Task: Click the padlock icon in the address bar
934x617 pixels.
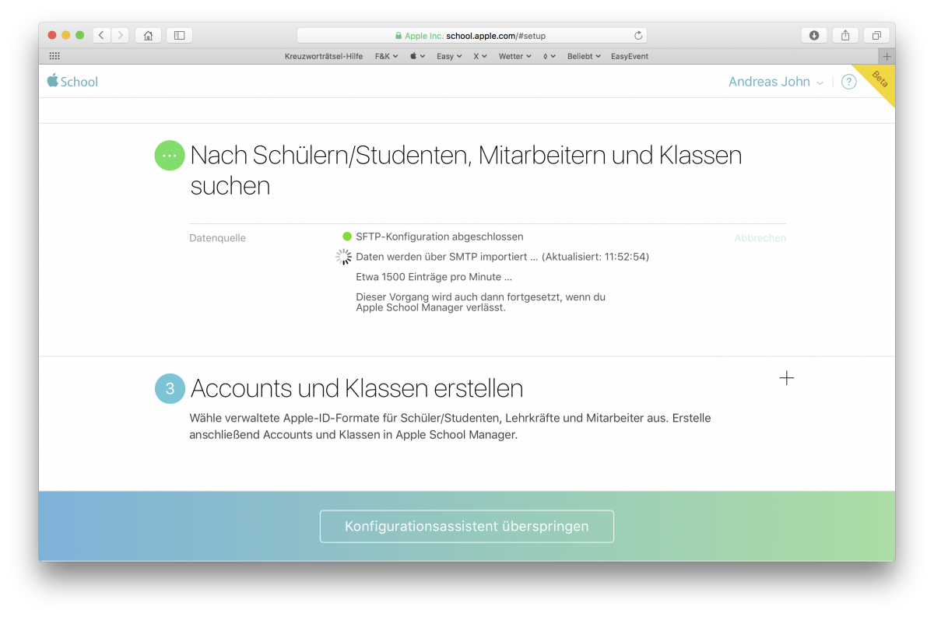Action: click(399, 36)
